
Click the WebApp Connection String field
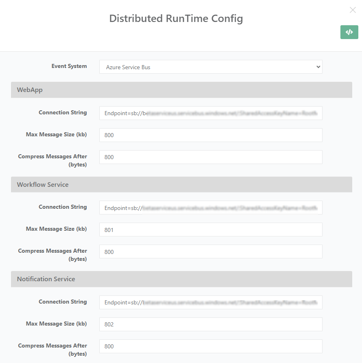[x=211, y=113]
